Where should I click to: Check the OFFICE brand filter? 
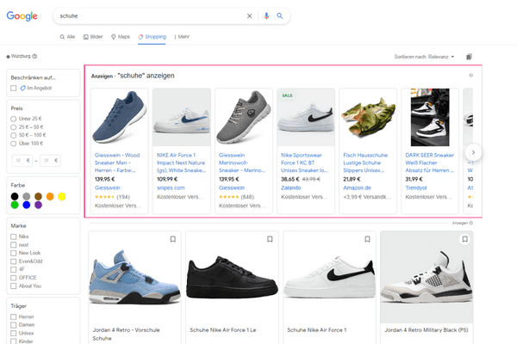point(14,278)
